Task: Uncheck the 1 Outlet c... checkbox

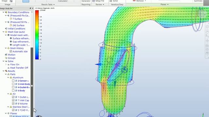Action: tap(13, 97)
